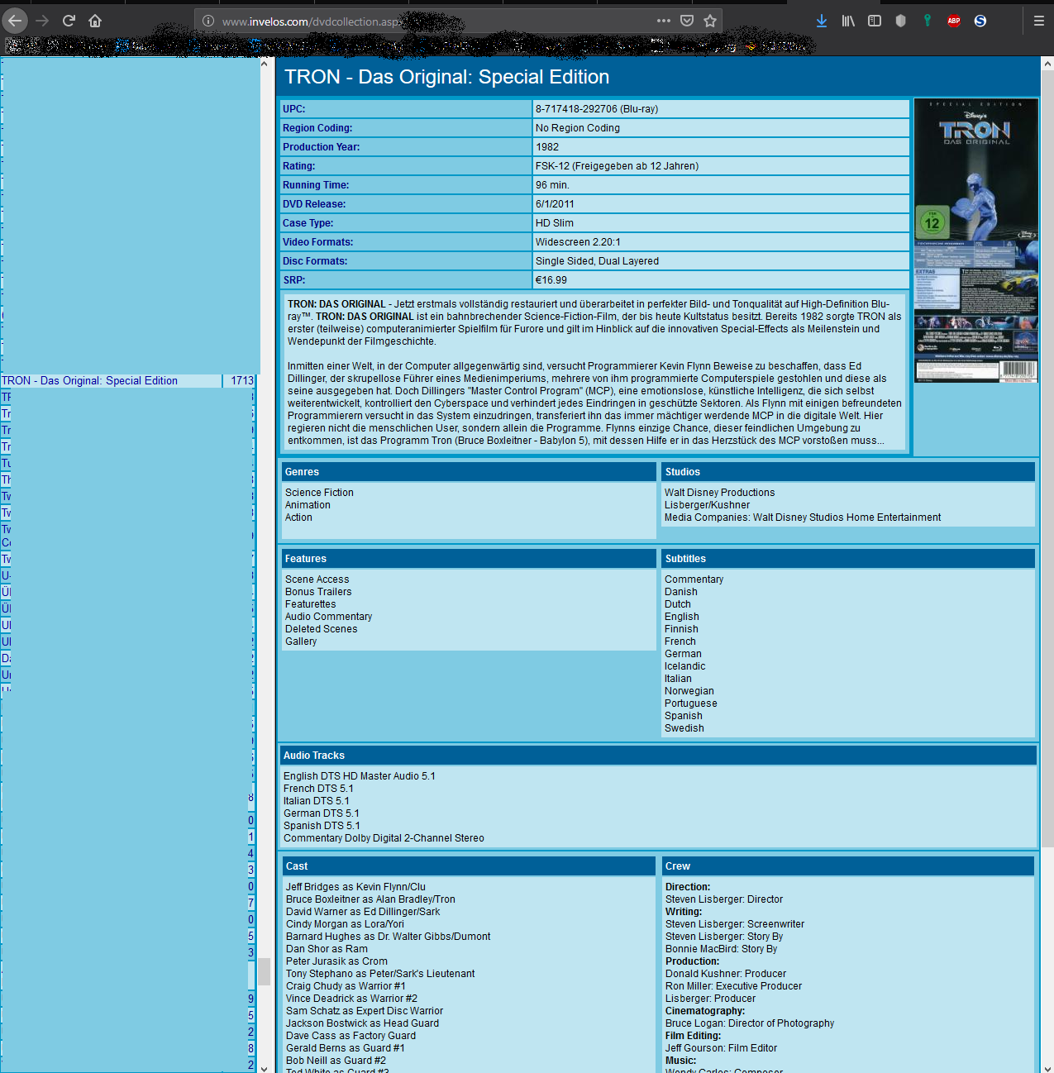Click Jeff Gourson: Film Editor entry

(722, 1048)
